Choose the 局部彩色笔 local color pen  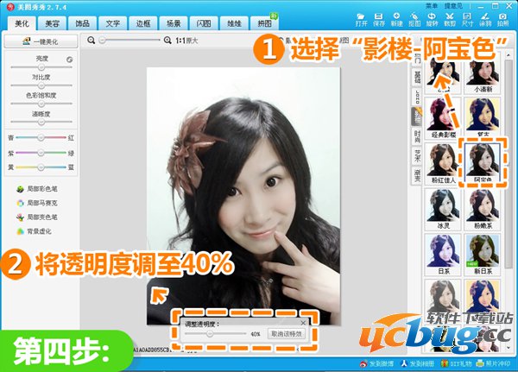(35, 189)
